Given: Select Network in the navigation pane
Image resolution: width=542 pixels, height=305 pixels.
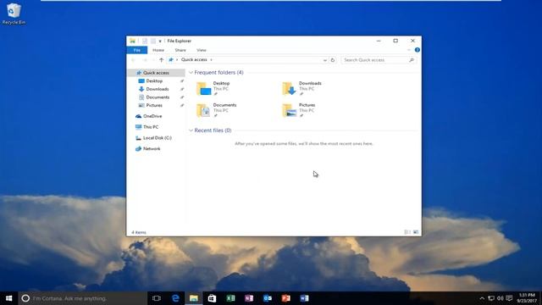Looking at the screenshot, I should click(152, 149).
